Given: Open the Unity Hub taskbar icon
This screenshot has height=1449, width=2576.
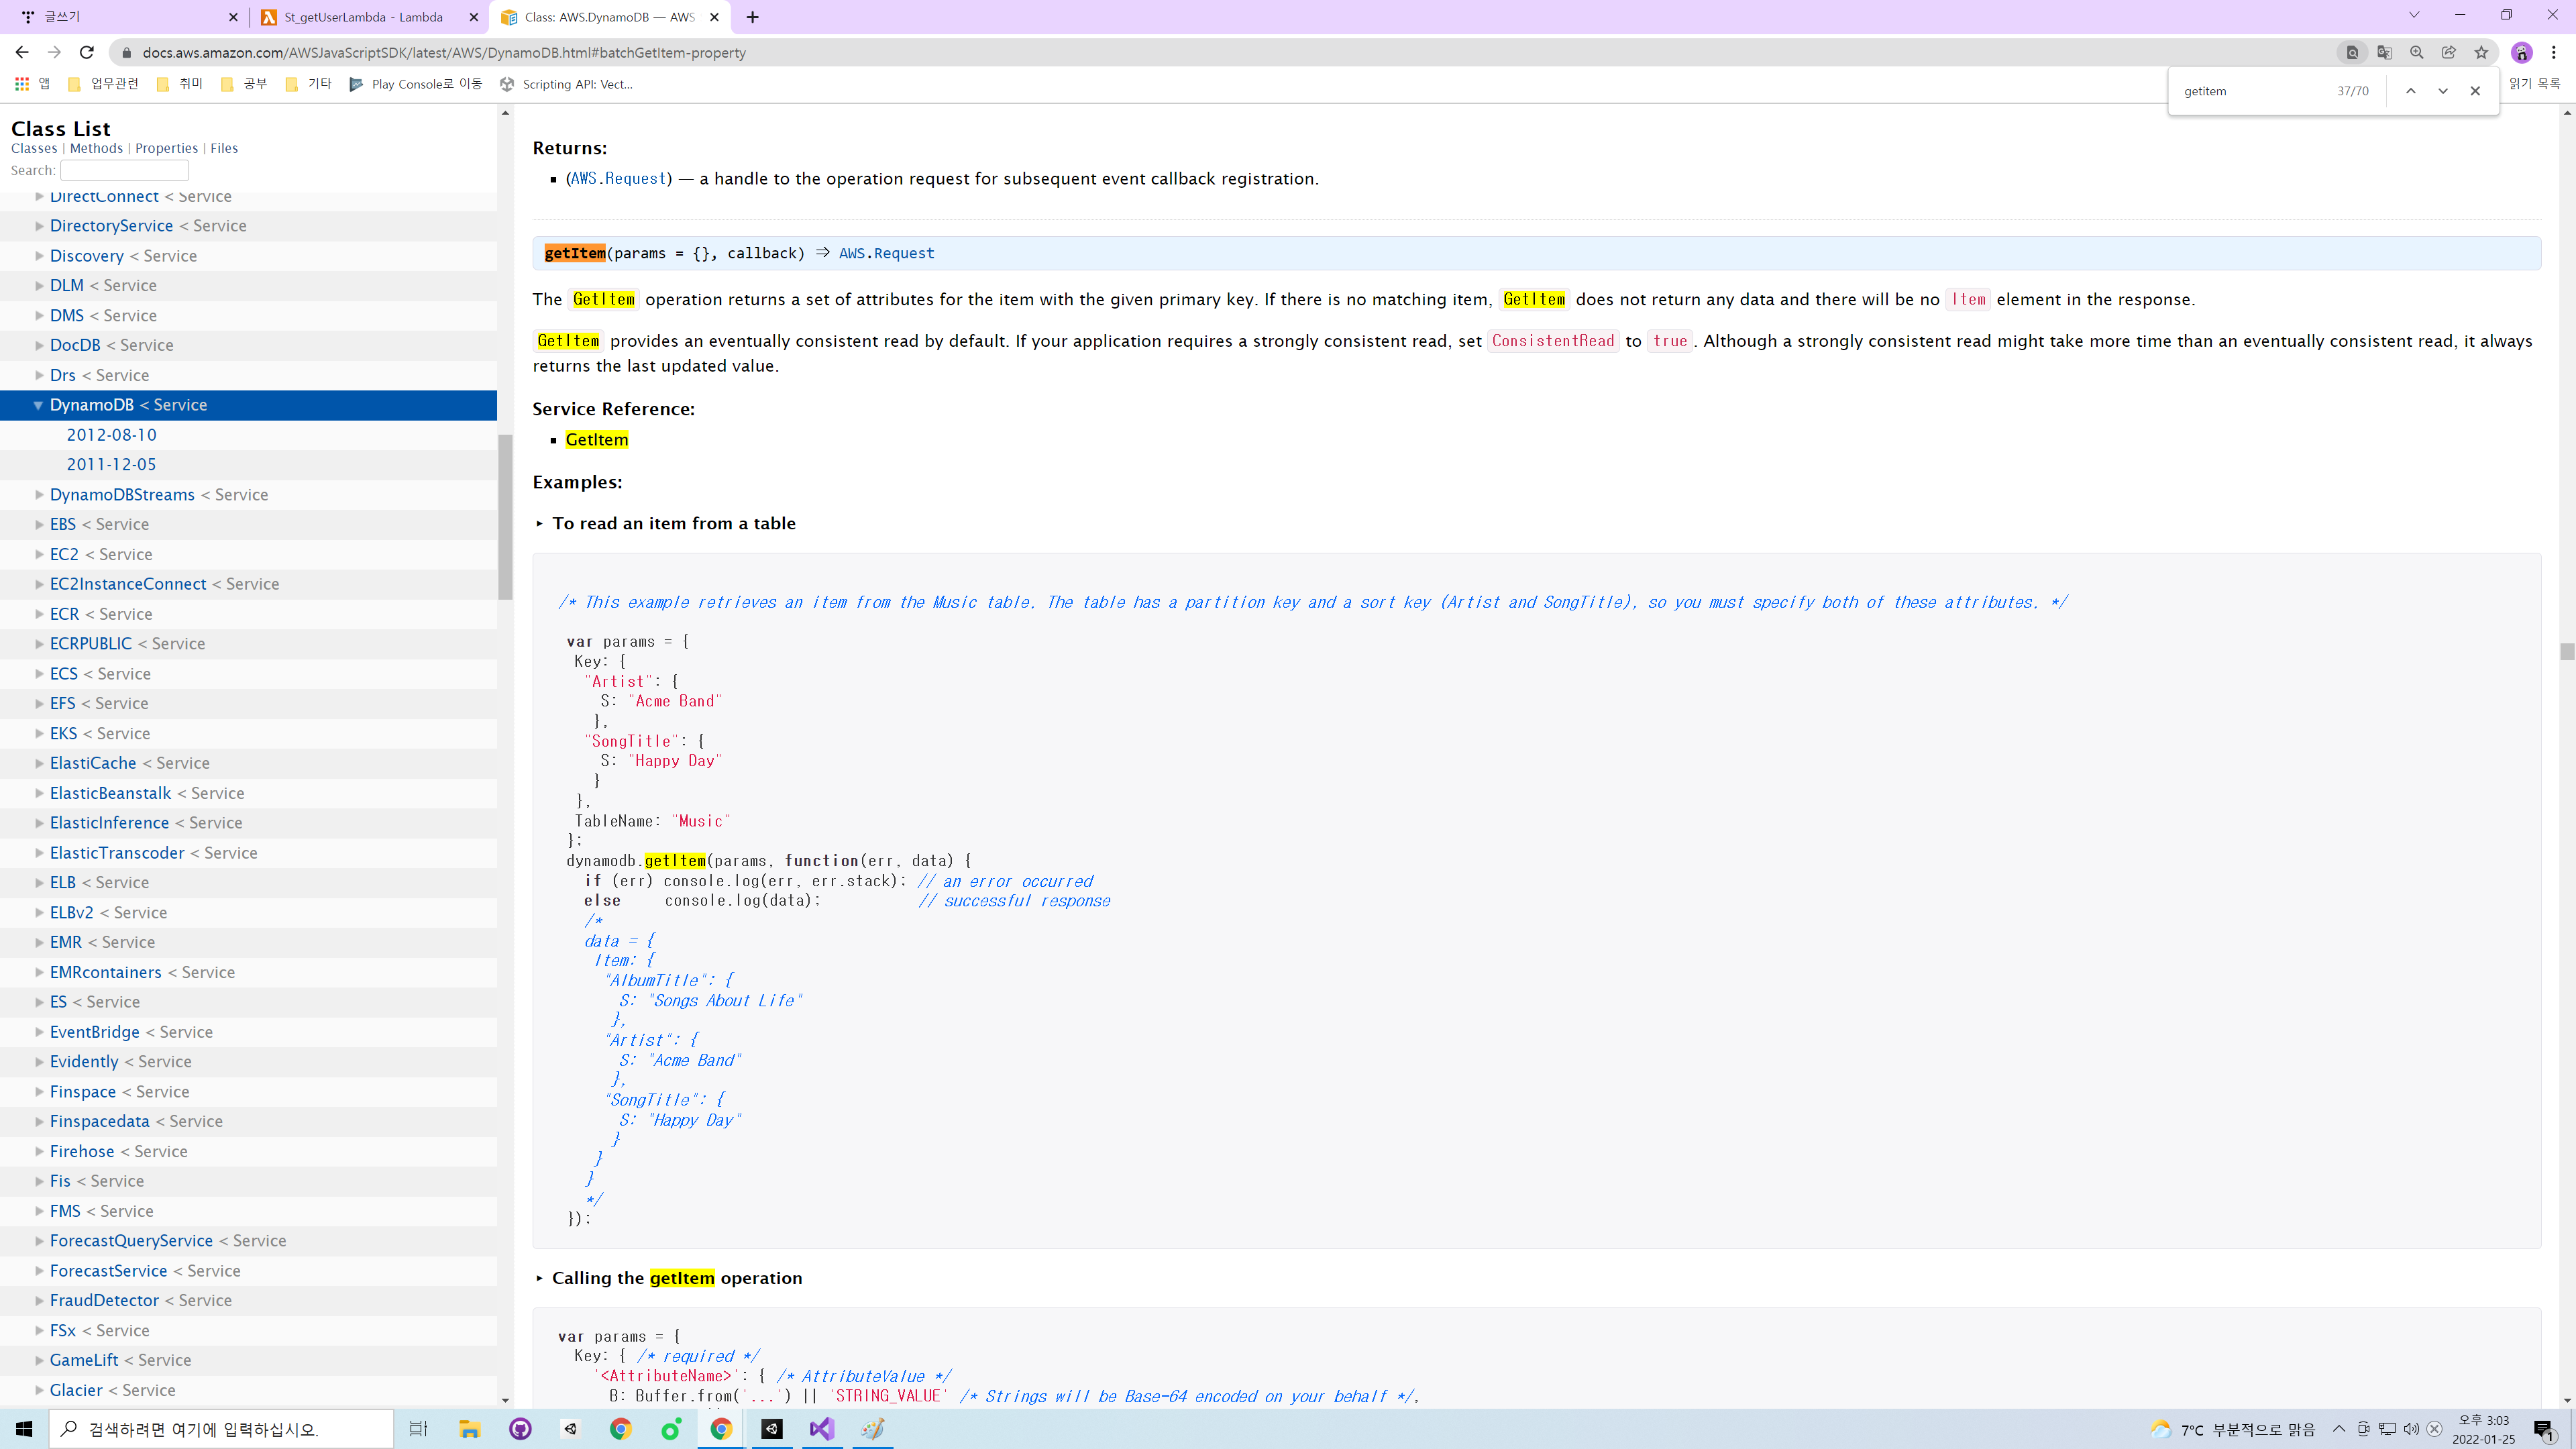Looking at the screenshot, I should coord(570,1429).
